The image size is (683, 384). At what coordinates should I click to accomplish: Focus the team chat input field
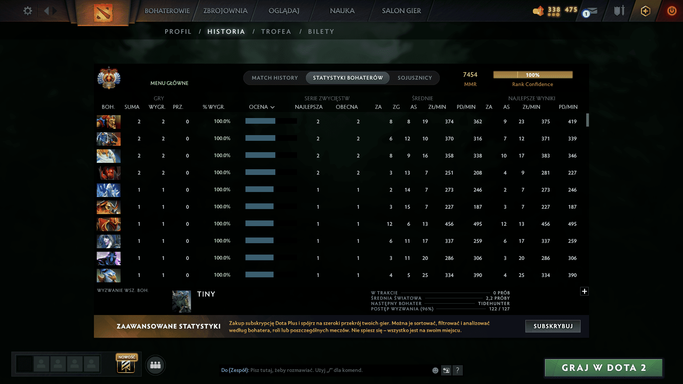(x=325, y=370)
